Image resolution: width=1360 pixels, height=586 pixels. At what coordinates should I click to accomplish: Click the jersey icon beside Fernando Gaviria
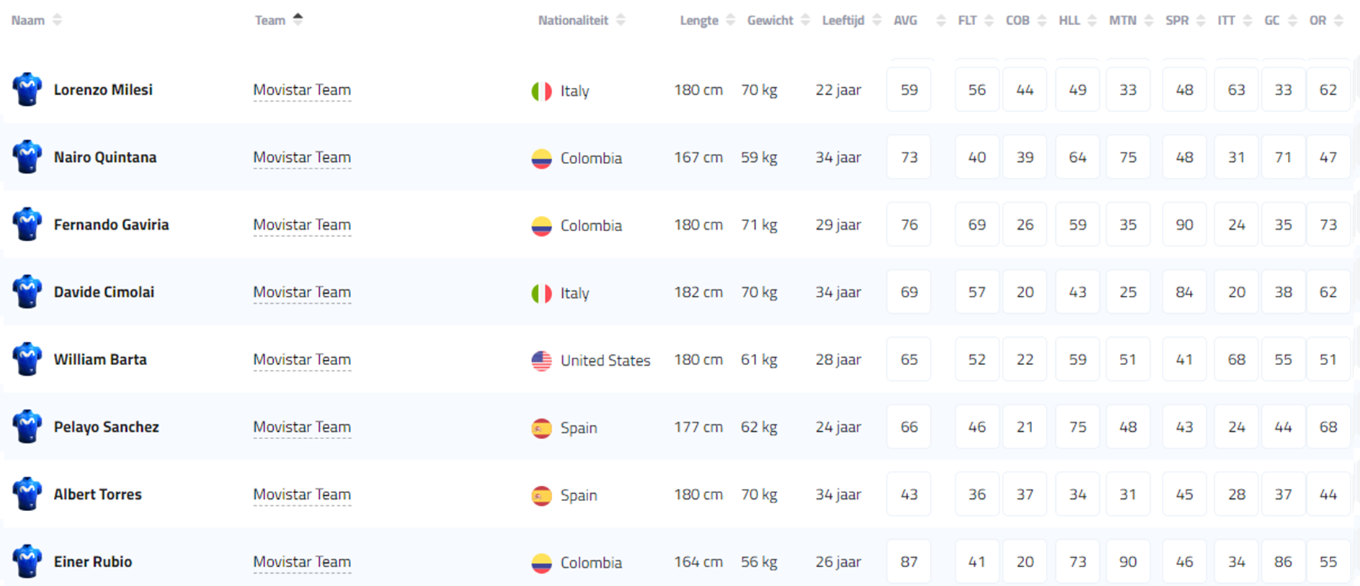pyautogui.click(x=27, y=225)
